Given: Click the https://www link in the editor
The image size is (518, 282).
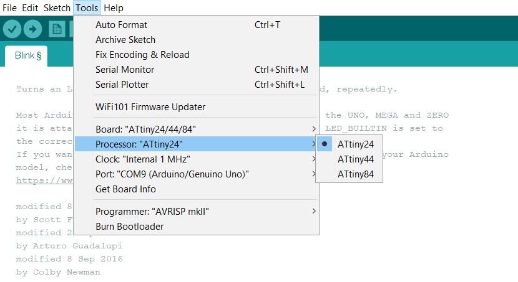Looking at the screenshot, I should click(44, 182).
